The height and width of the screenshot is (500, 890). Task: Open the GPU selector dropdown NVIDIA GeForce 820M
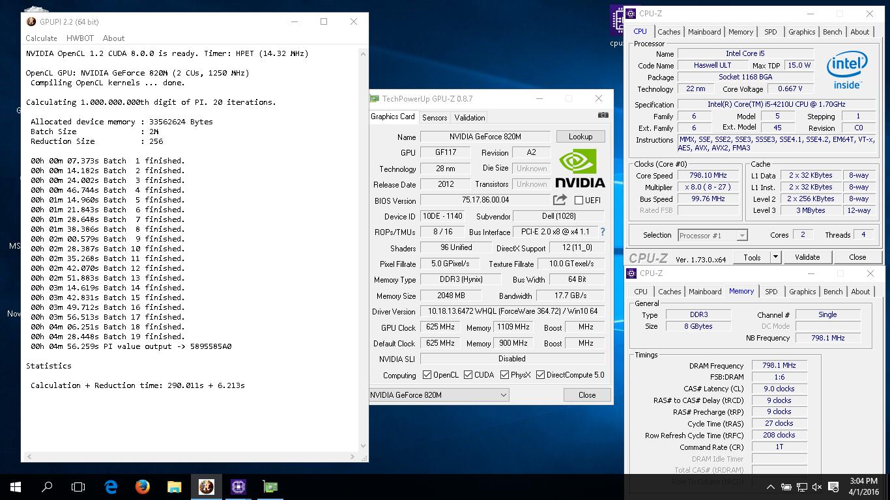[439, 395]
